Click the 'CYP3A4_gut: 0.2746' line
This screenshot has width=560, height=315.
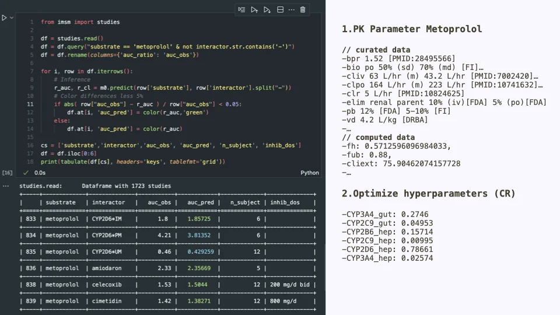(385, 214)
